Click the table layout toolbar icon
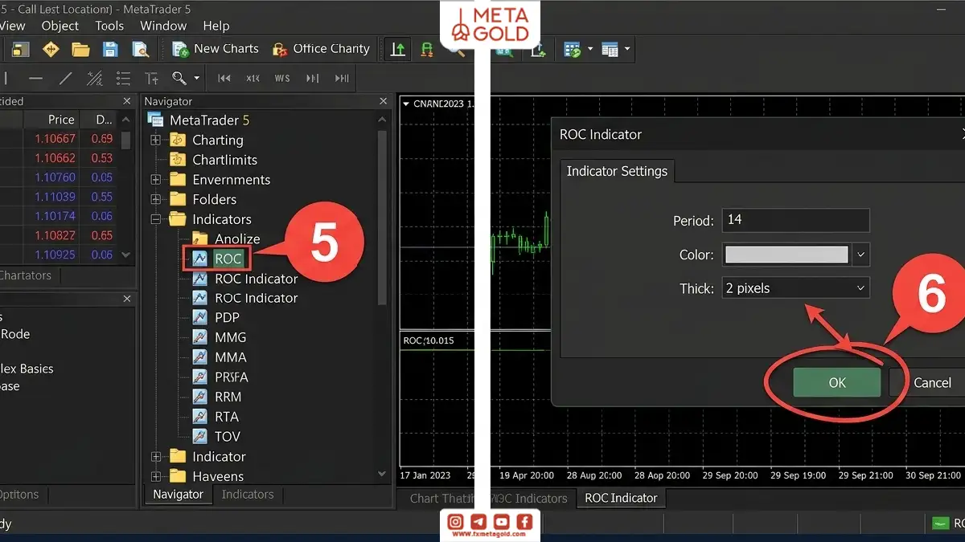Screen dimensions: 965x542 tap(610, 50)
